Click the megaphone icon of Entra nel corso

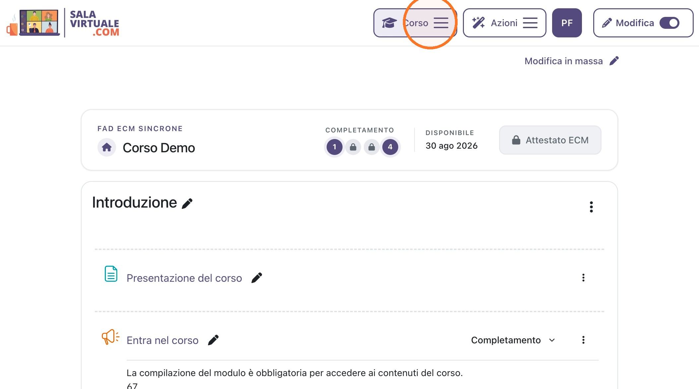pos(110,337)
